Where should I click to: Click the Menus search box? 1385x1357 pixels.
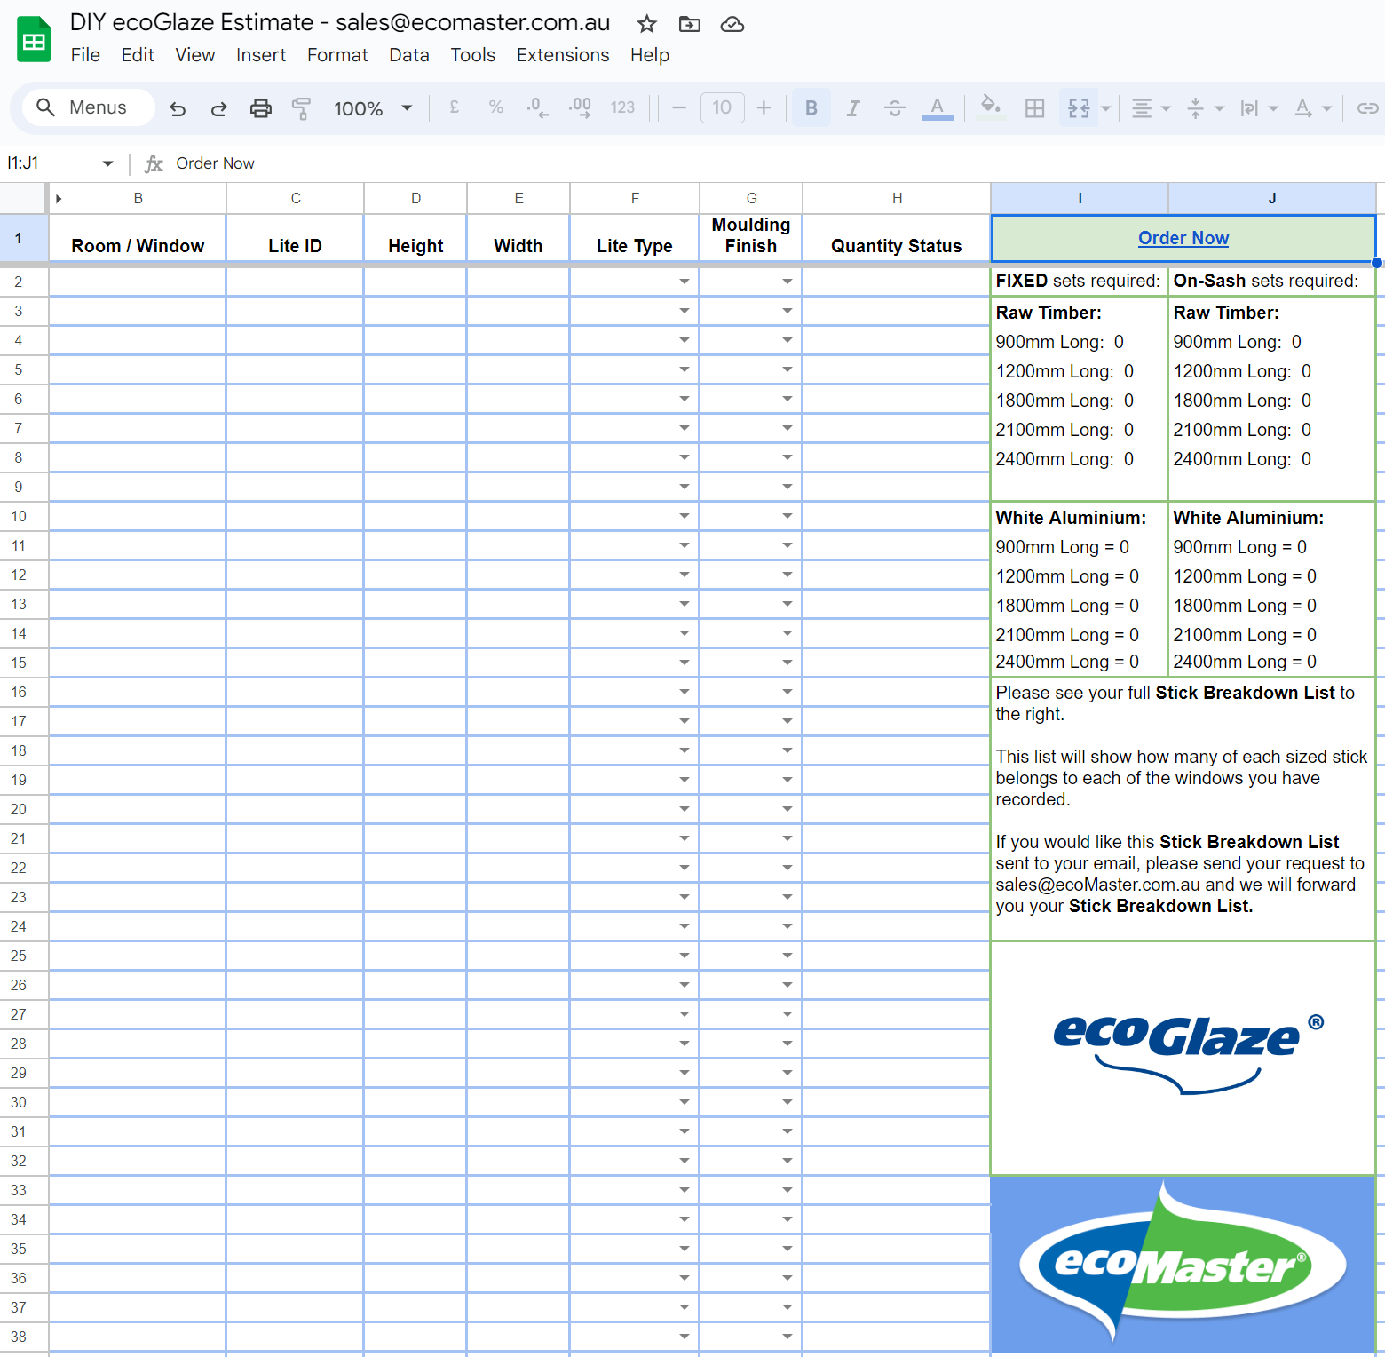click(x=88, y=107)
